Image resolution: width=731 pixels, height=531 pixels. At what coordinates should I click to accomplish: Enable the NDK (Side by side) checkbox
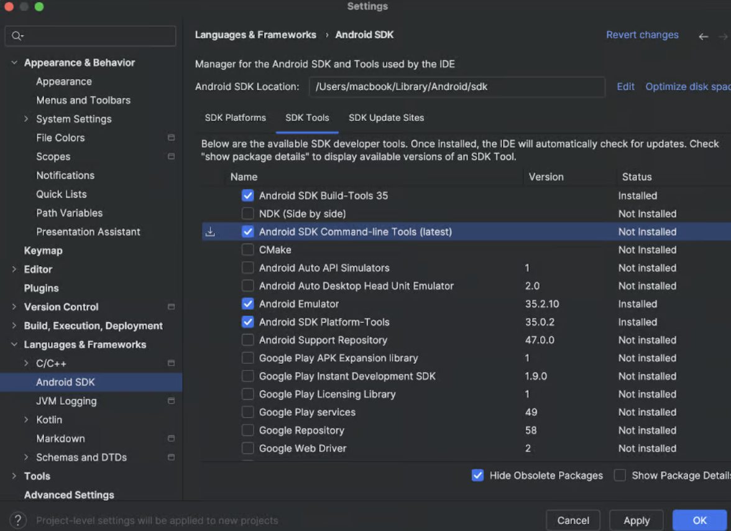point(247,214)
